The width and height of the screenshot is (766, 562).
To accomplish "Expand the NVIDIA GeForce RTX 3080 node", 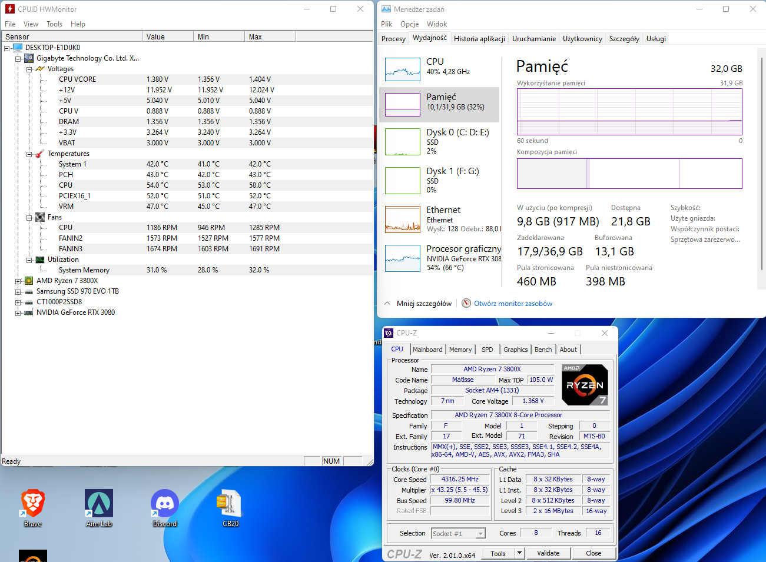I will pos(18,312).
